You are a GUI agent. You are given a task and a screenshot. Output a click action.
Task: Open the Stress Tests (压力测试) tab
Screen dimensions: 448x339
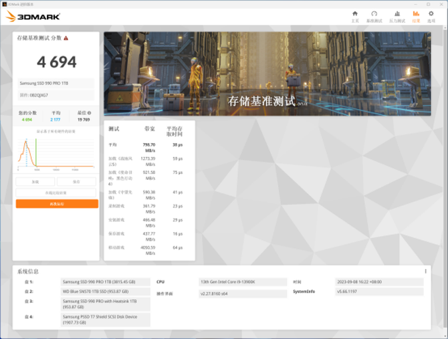(396, 16)
